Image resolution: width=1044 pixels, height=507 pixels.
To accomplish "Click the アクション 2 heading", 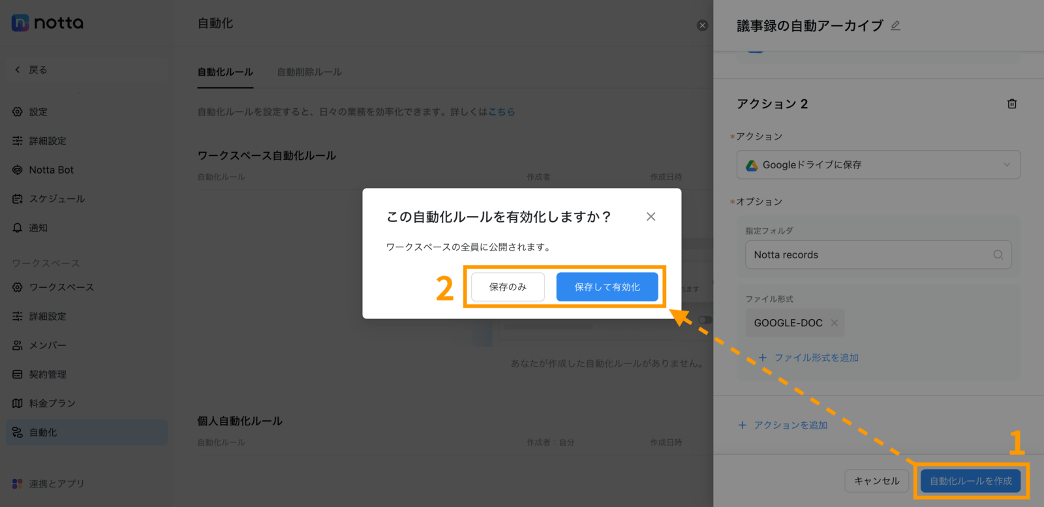I will click(x=773, y=104).
